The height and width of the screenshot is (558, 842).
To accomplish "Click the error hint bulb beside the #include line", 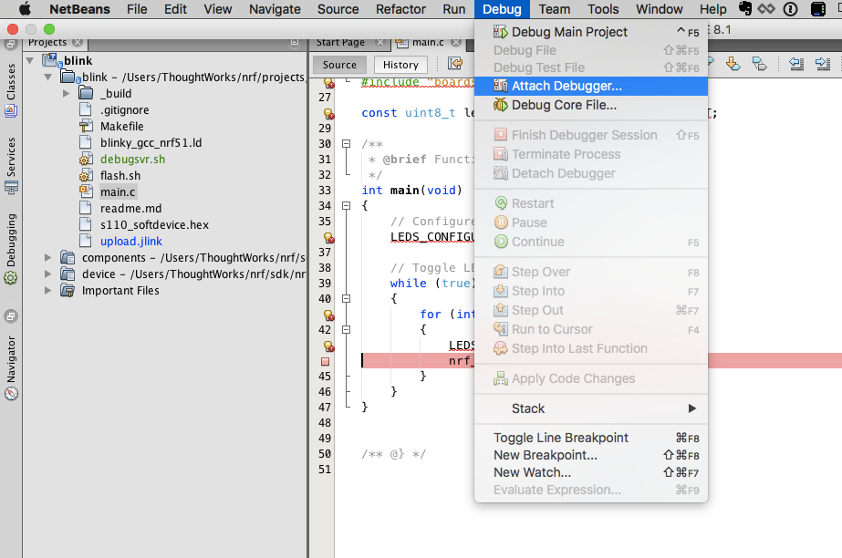I will pos(328,83).
